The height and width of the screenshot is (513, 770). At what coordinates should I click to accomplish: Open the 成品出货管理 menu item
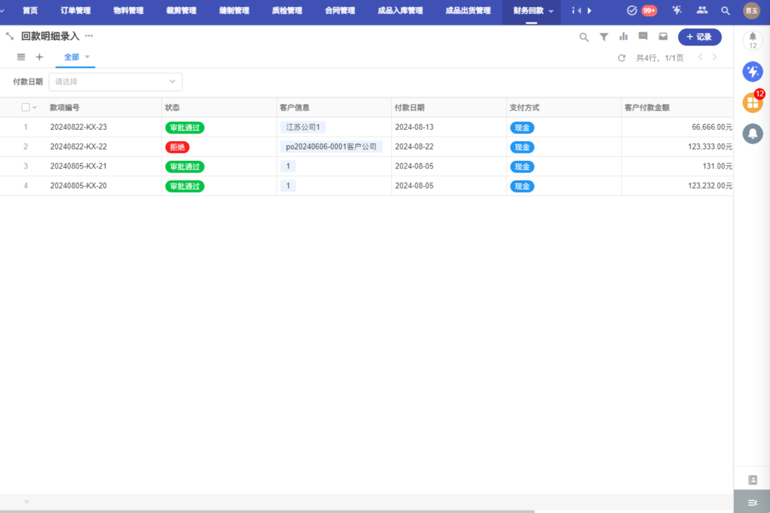pyautogui.click(x=468, y=11)
